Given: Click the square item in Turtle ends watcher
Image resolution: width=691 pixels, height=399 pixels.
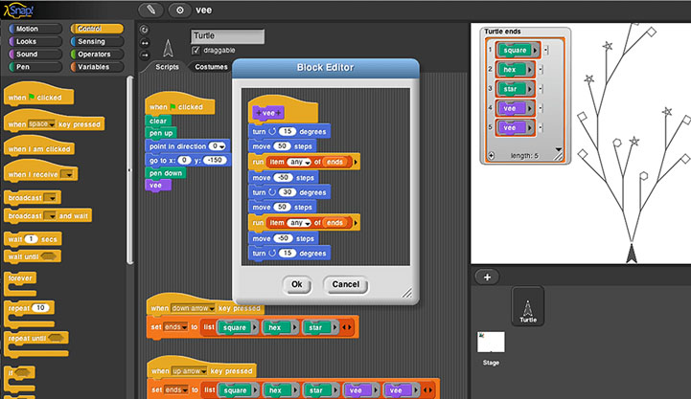Looking at the screenshot, I should tap(518, 50).
